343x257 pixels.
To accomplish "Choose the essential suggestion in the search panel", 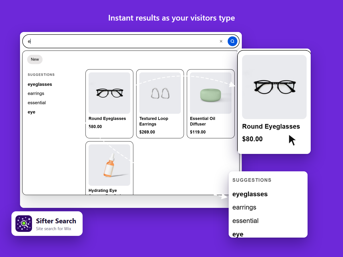I will coord(37,103).
